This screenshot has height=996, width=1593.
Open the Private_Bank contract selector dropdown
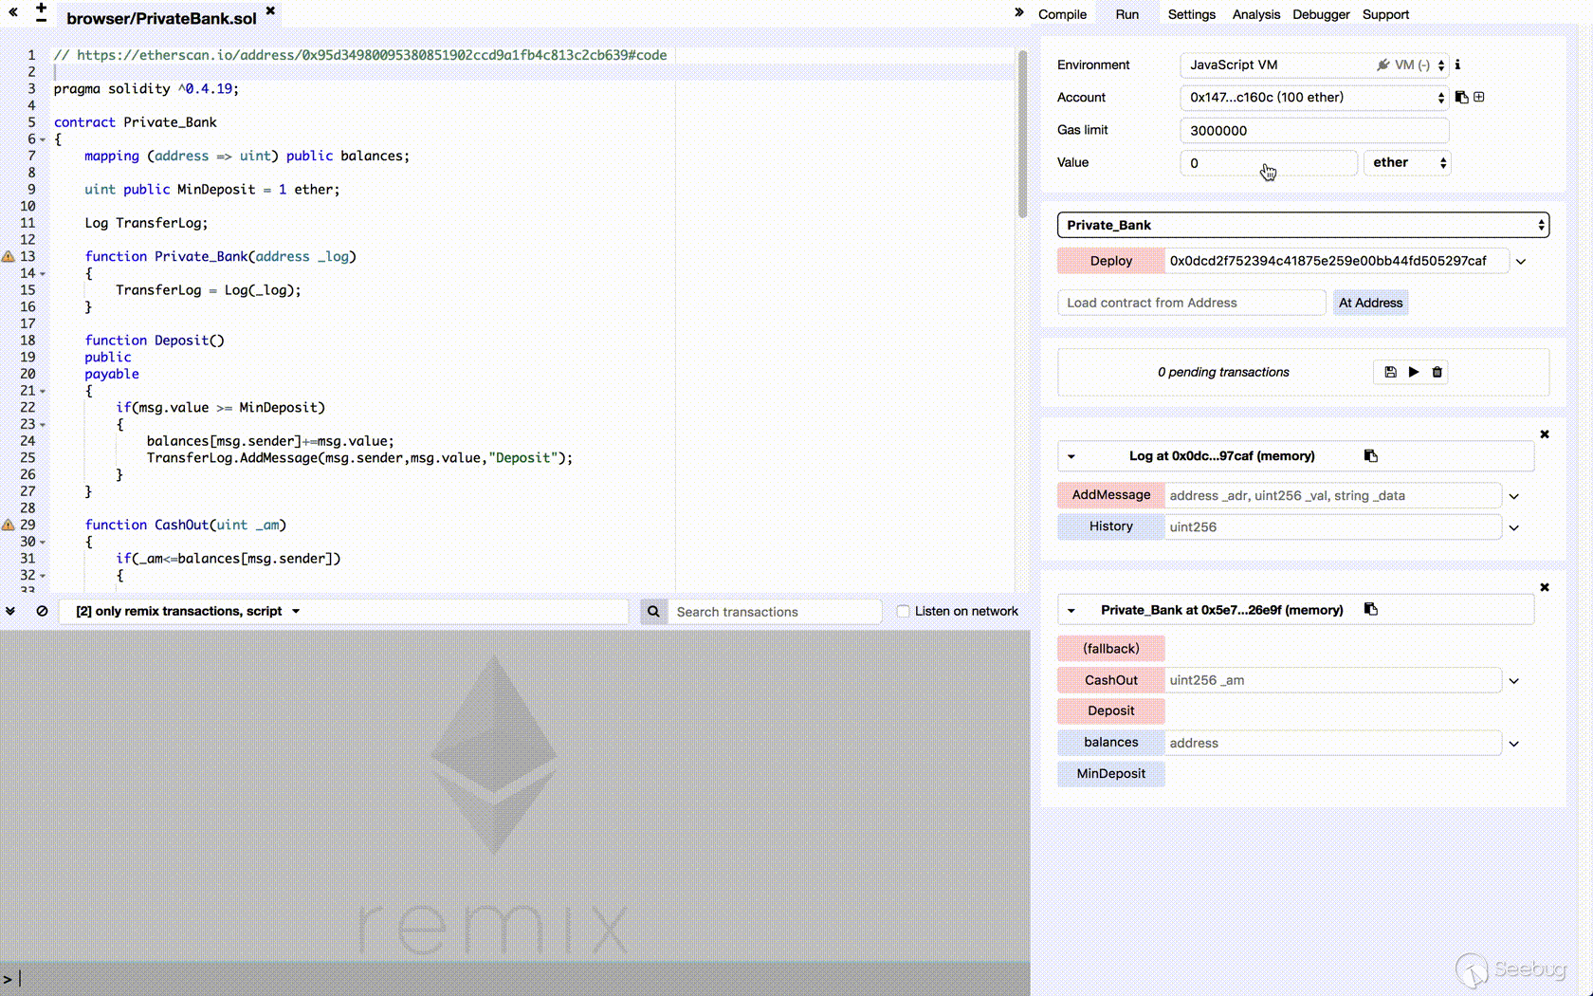point(1303,225)
